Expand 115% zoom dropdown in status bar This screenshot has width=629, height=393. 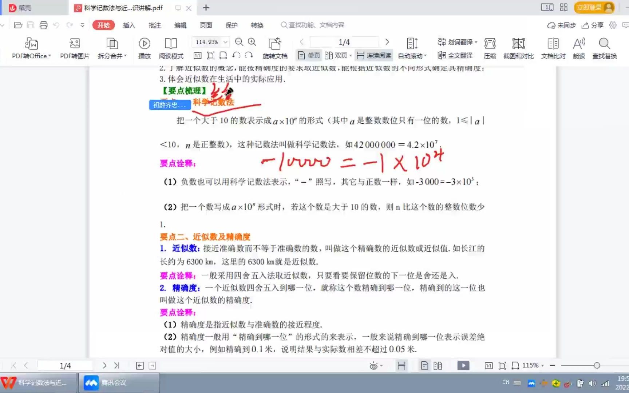pos(542,365)
